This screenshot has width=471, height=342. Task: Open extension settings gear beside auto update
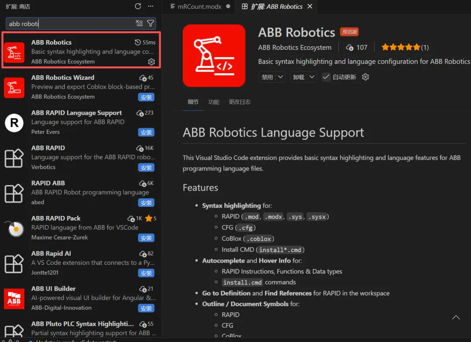365,77
